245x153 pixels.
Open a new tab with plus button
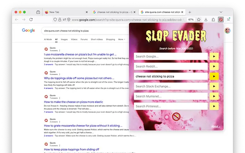coord(190,12)
